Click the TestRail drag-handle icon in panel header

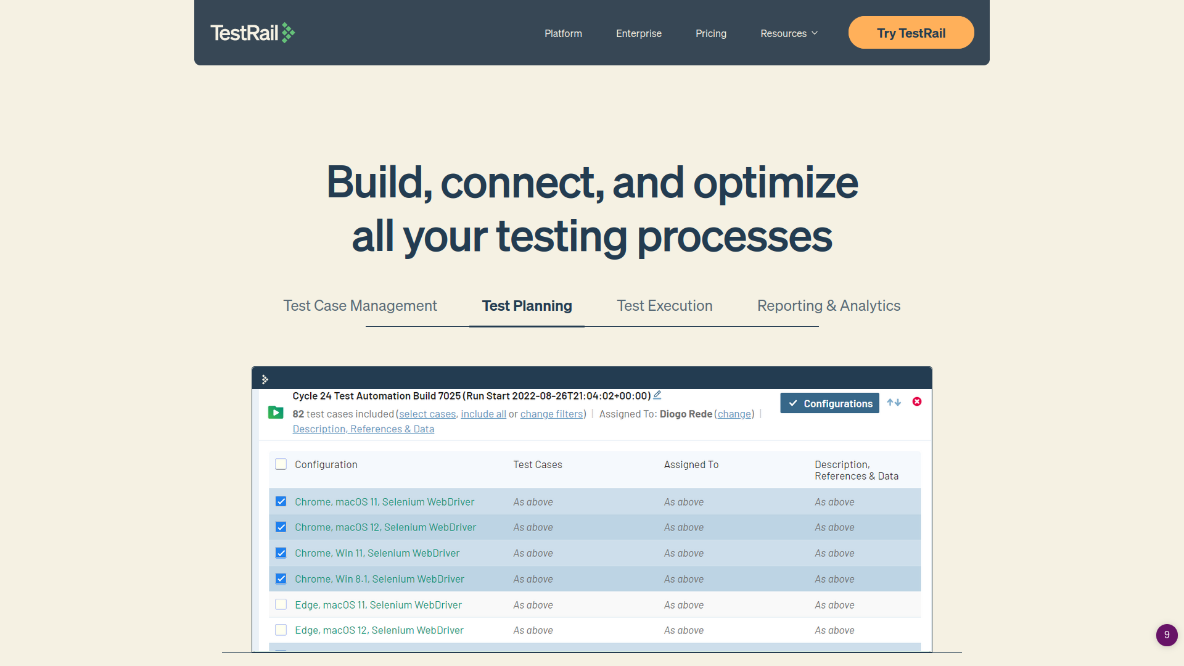point(265,379)
